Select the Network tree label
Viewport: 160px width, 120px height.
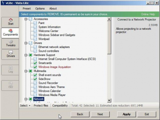(x=39, y=99)
